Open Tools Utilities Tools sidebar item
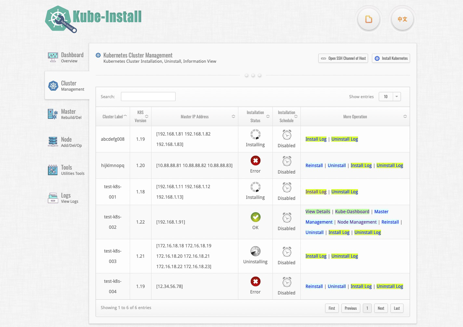Screen dimensions: 463x327 pyautogui.click(x=66, y=170)
